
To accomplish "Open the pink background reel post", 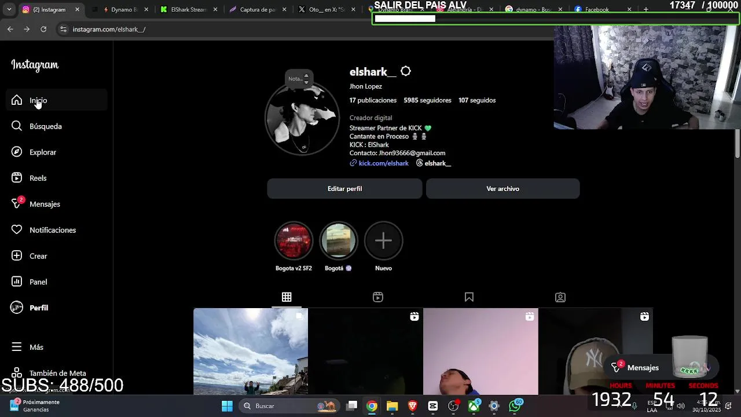I will [x=480, y=352].
